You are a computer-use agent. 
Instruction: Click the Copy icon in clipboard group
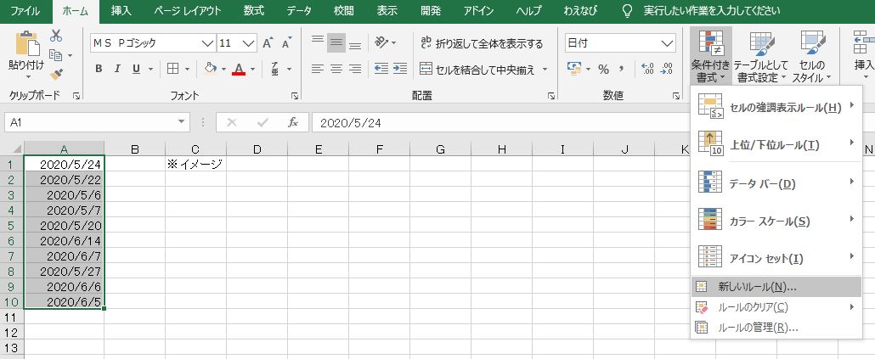point(55,54)
